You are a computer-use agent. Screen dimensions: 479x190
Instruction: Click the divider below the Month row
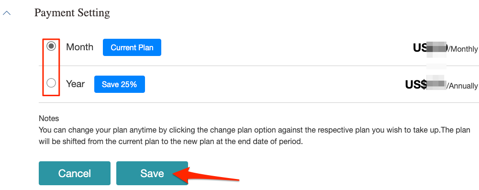pyautogui.click(x=259, y=66)
